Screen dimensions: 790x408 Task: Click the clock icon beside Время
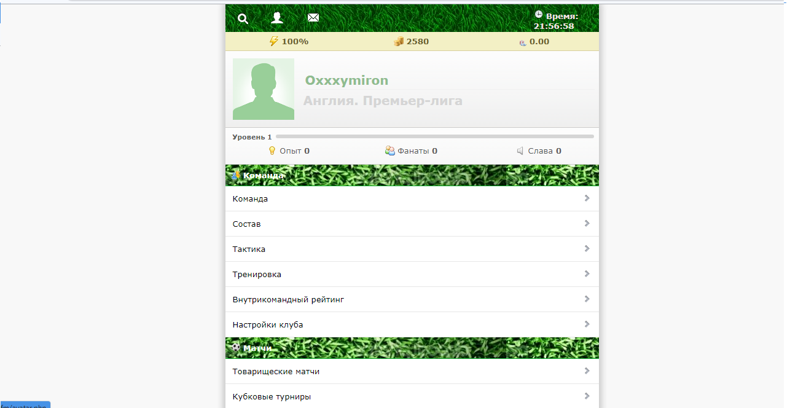539,14
